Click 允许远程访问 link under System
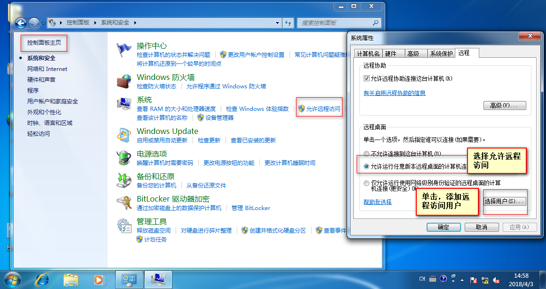The width and height of the screenshot is (546, 289). pos(323,109)
